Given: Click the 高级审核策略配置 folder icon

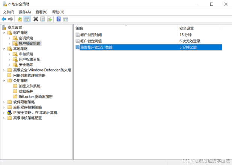Looking at the screenshot, I should [9, 118].
